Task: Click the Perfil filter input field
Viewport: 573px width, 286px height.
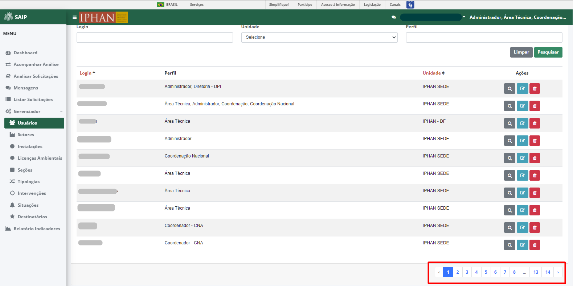Action: 484,37
